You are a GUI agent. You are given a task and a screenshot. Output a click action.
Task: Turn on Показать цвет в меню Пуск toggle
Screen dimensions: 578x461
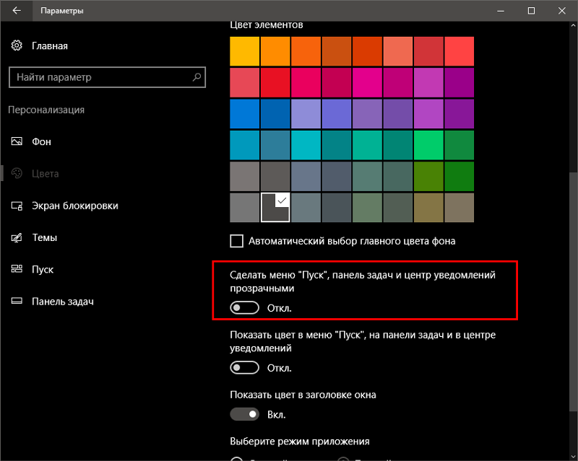click(x=244, y=367)
